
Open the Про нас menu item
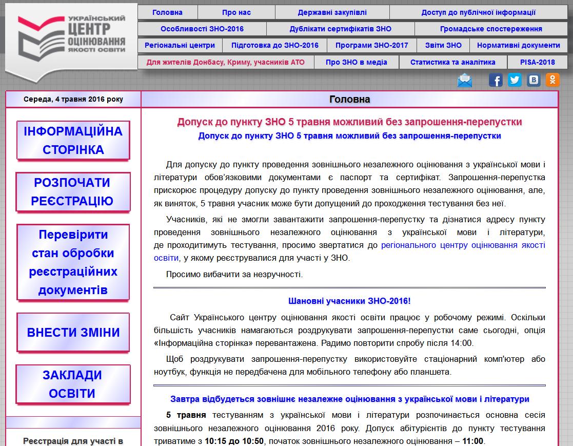tap(236, 12)
